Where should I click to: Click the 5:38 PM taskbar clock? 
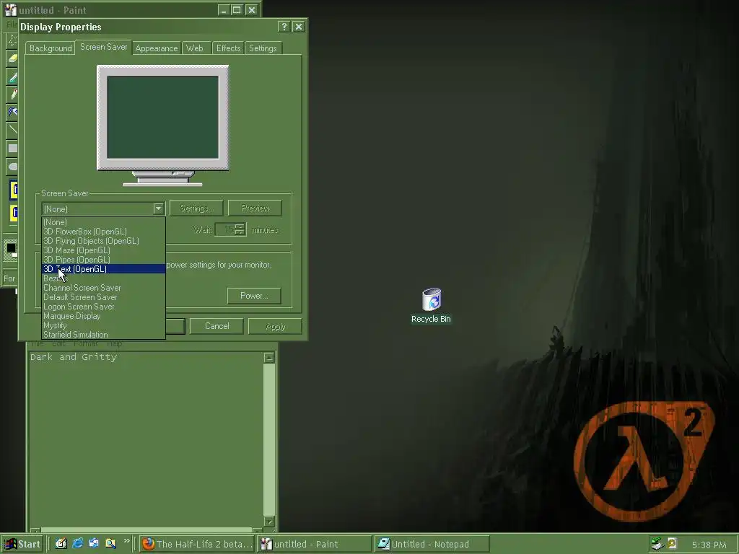tap(709, 545)
